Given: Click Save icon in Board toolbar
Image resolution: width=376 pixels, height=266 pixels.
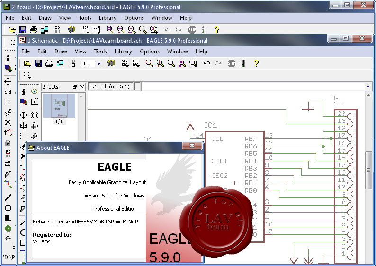Looking at the screenshot, I should coord(23,30).
